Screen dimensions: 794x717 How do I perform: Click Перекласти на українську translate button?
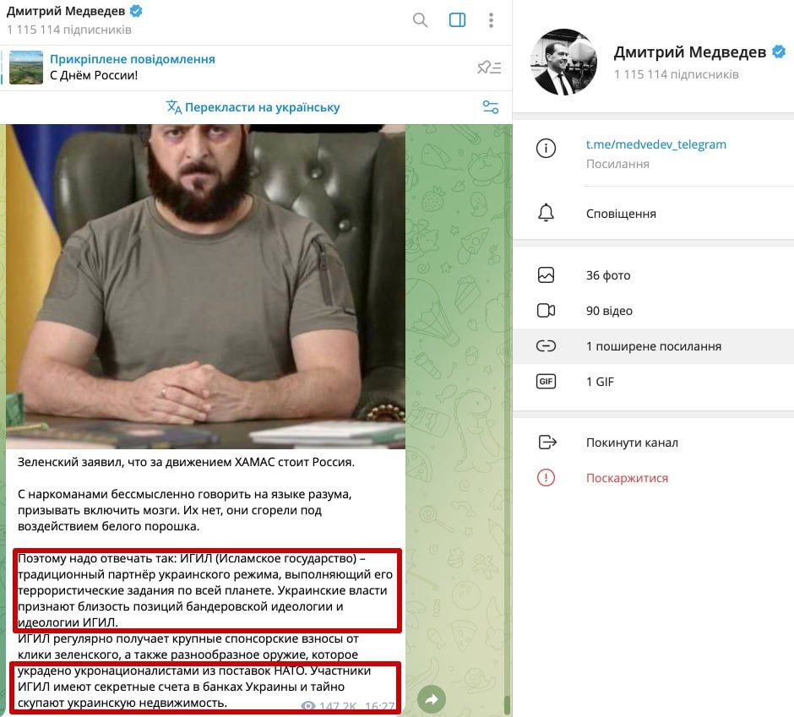[253, 107]
